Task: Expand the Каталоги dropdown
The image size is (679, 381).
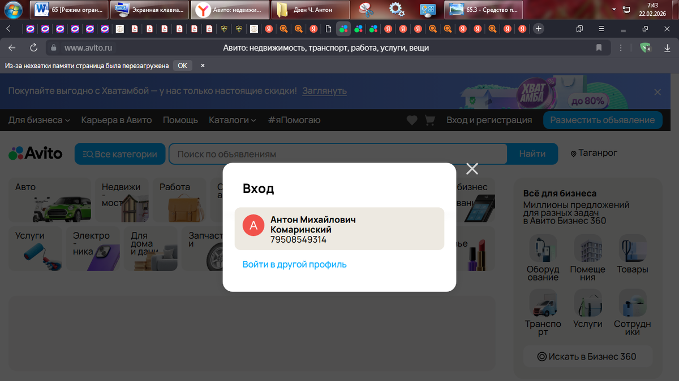Action: coord(233,120)
